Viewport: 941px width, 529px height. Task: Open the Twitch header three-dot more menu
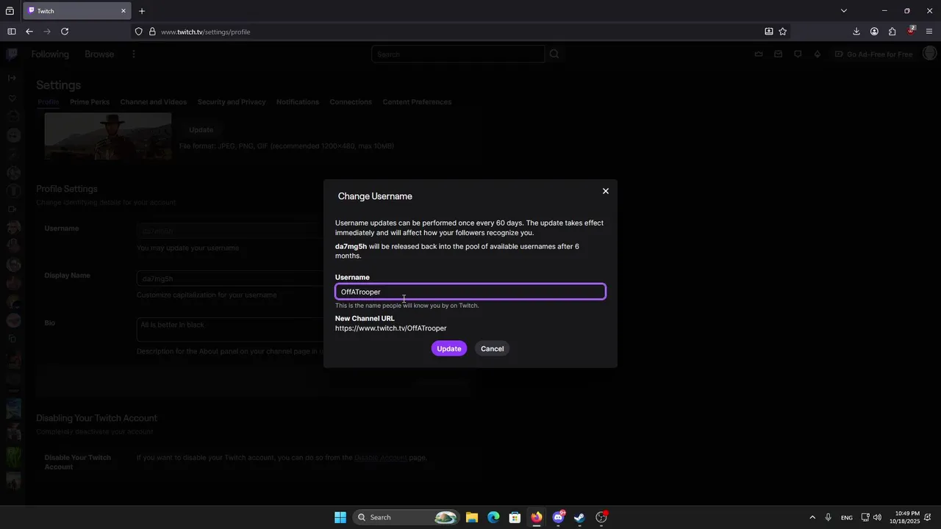tap(134, 54)
